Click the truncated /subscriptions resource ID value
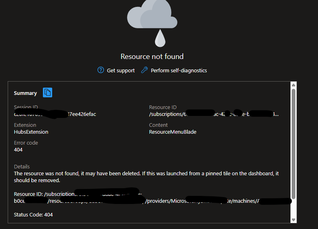The image size is (318, 229). [214, 114]
